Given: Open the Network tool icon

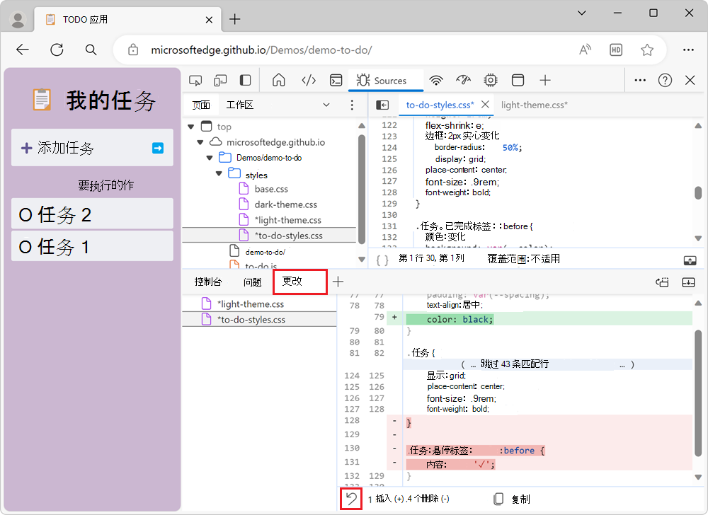Looking at the screenshot, I should click(x=435, y=81).
